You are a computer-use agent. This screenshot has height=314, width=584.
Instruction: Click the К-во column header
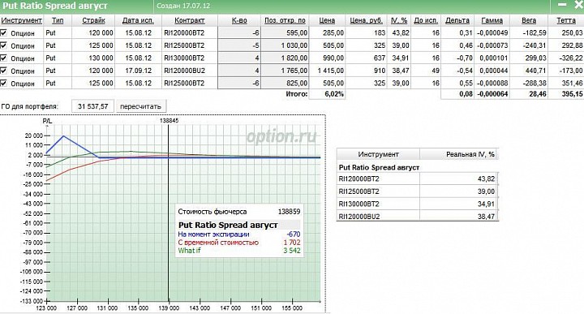(x=239, y=20)
